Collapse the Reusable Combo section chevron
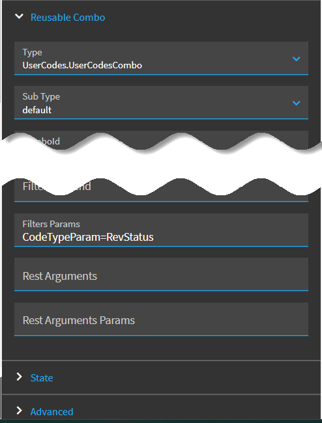Viewport: 322px width, 423px height. coord(19,17)
